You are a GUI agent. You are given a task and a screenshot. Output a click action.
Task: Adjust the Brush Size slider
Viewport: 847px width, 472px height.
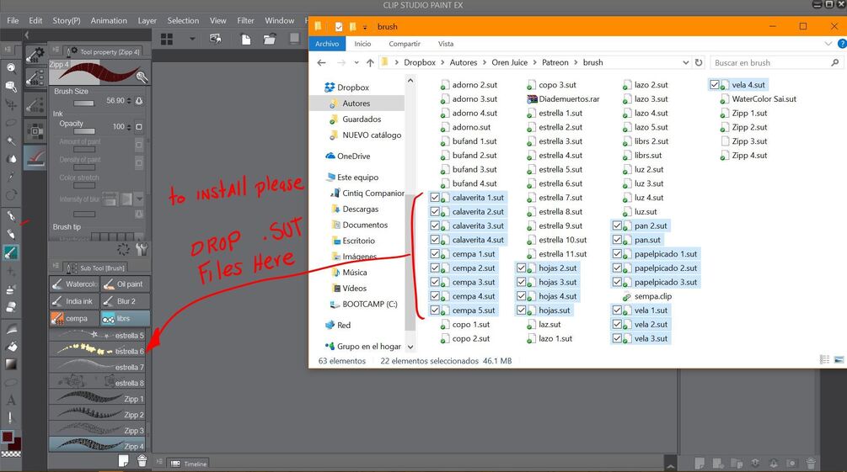(83, 103)
